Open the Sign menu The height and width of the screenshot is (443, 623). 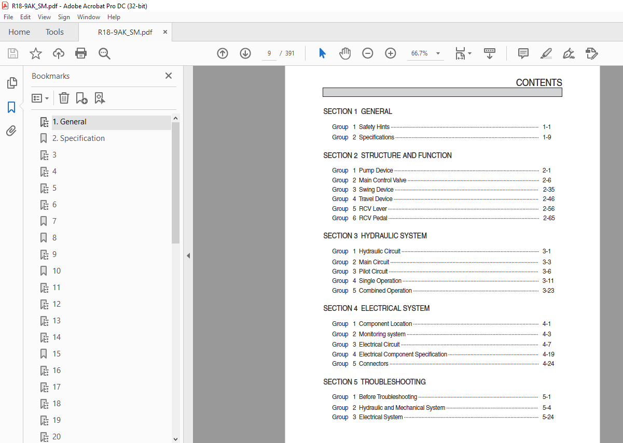[64, 17]
